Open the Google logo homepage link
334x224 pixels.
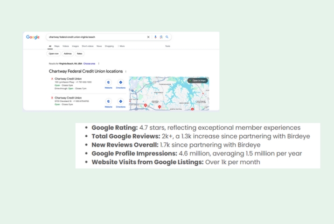[33, 37]
